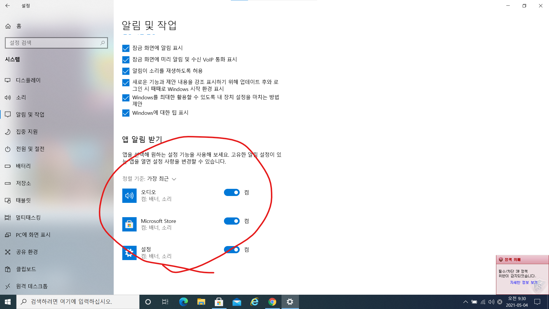Click the Cortana circle on the taskbar
Viewport: 549px width, 309px height.
pyautogui.click(x=148, y=302)
